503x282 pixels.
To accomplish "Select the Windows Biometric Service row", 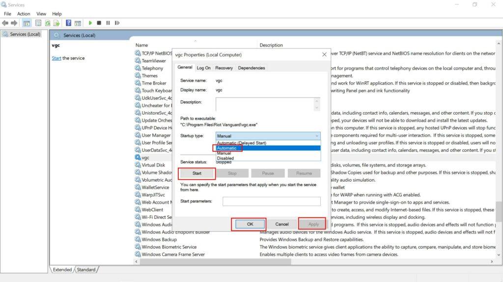I will point(315,247).
